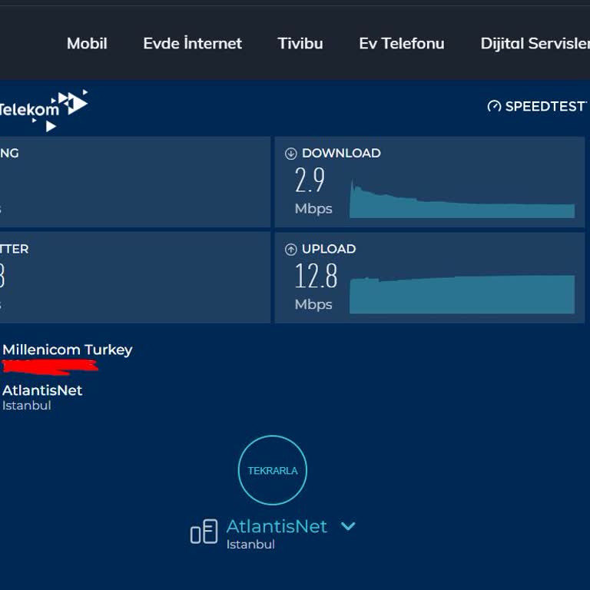
Task: Click the upload arrow icon
Action: coord(291,249)
